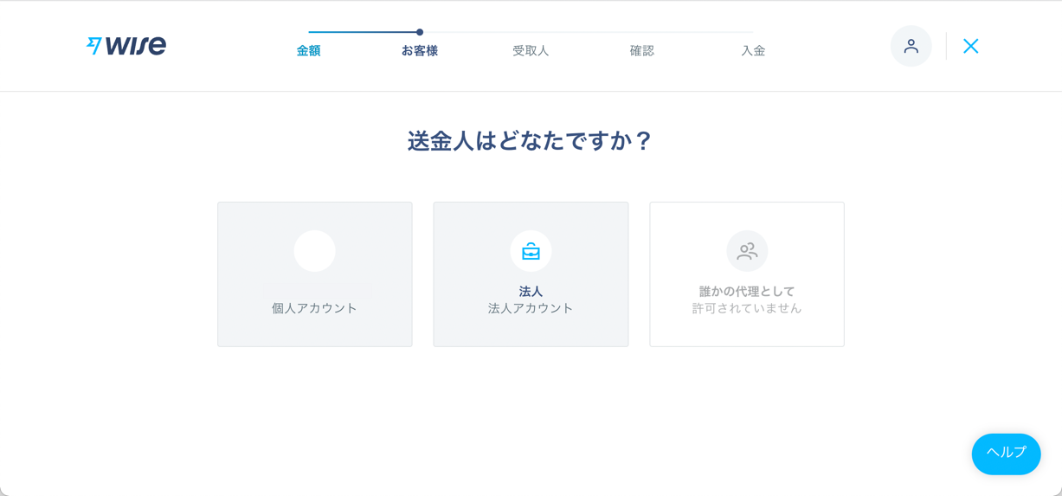Click the 許可されていません text
The width and height of the screenshot is (1062, 496).
(x=746, y=308)
